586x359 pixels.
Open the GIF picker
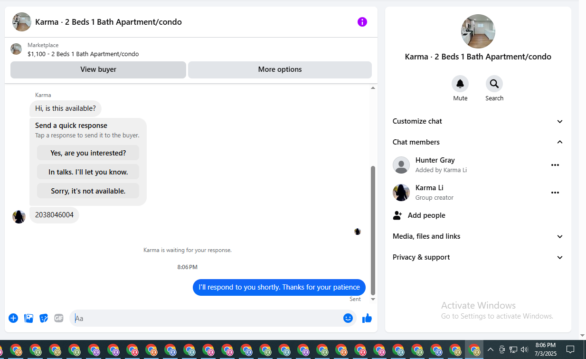tap(59, 318)
